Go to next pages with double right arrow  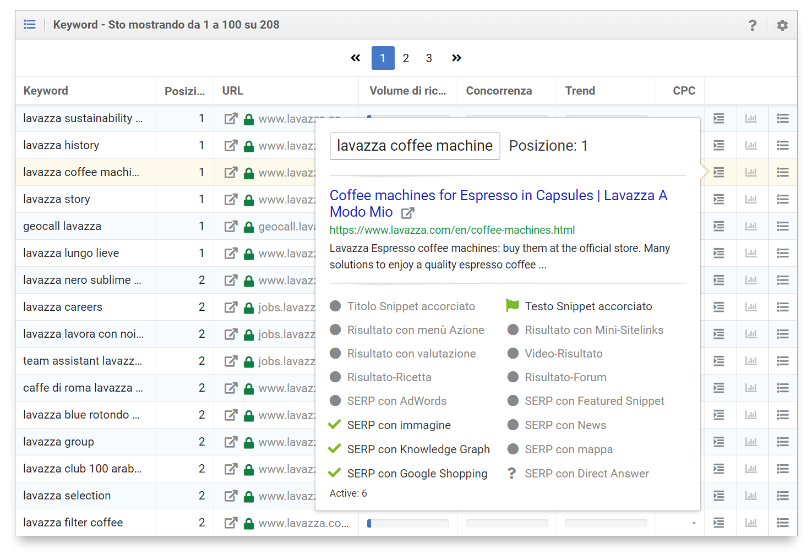point(456,58)
